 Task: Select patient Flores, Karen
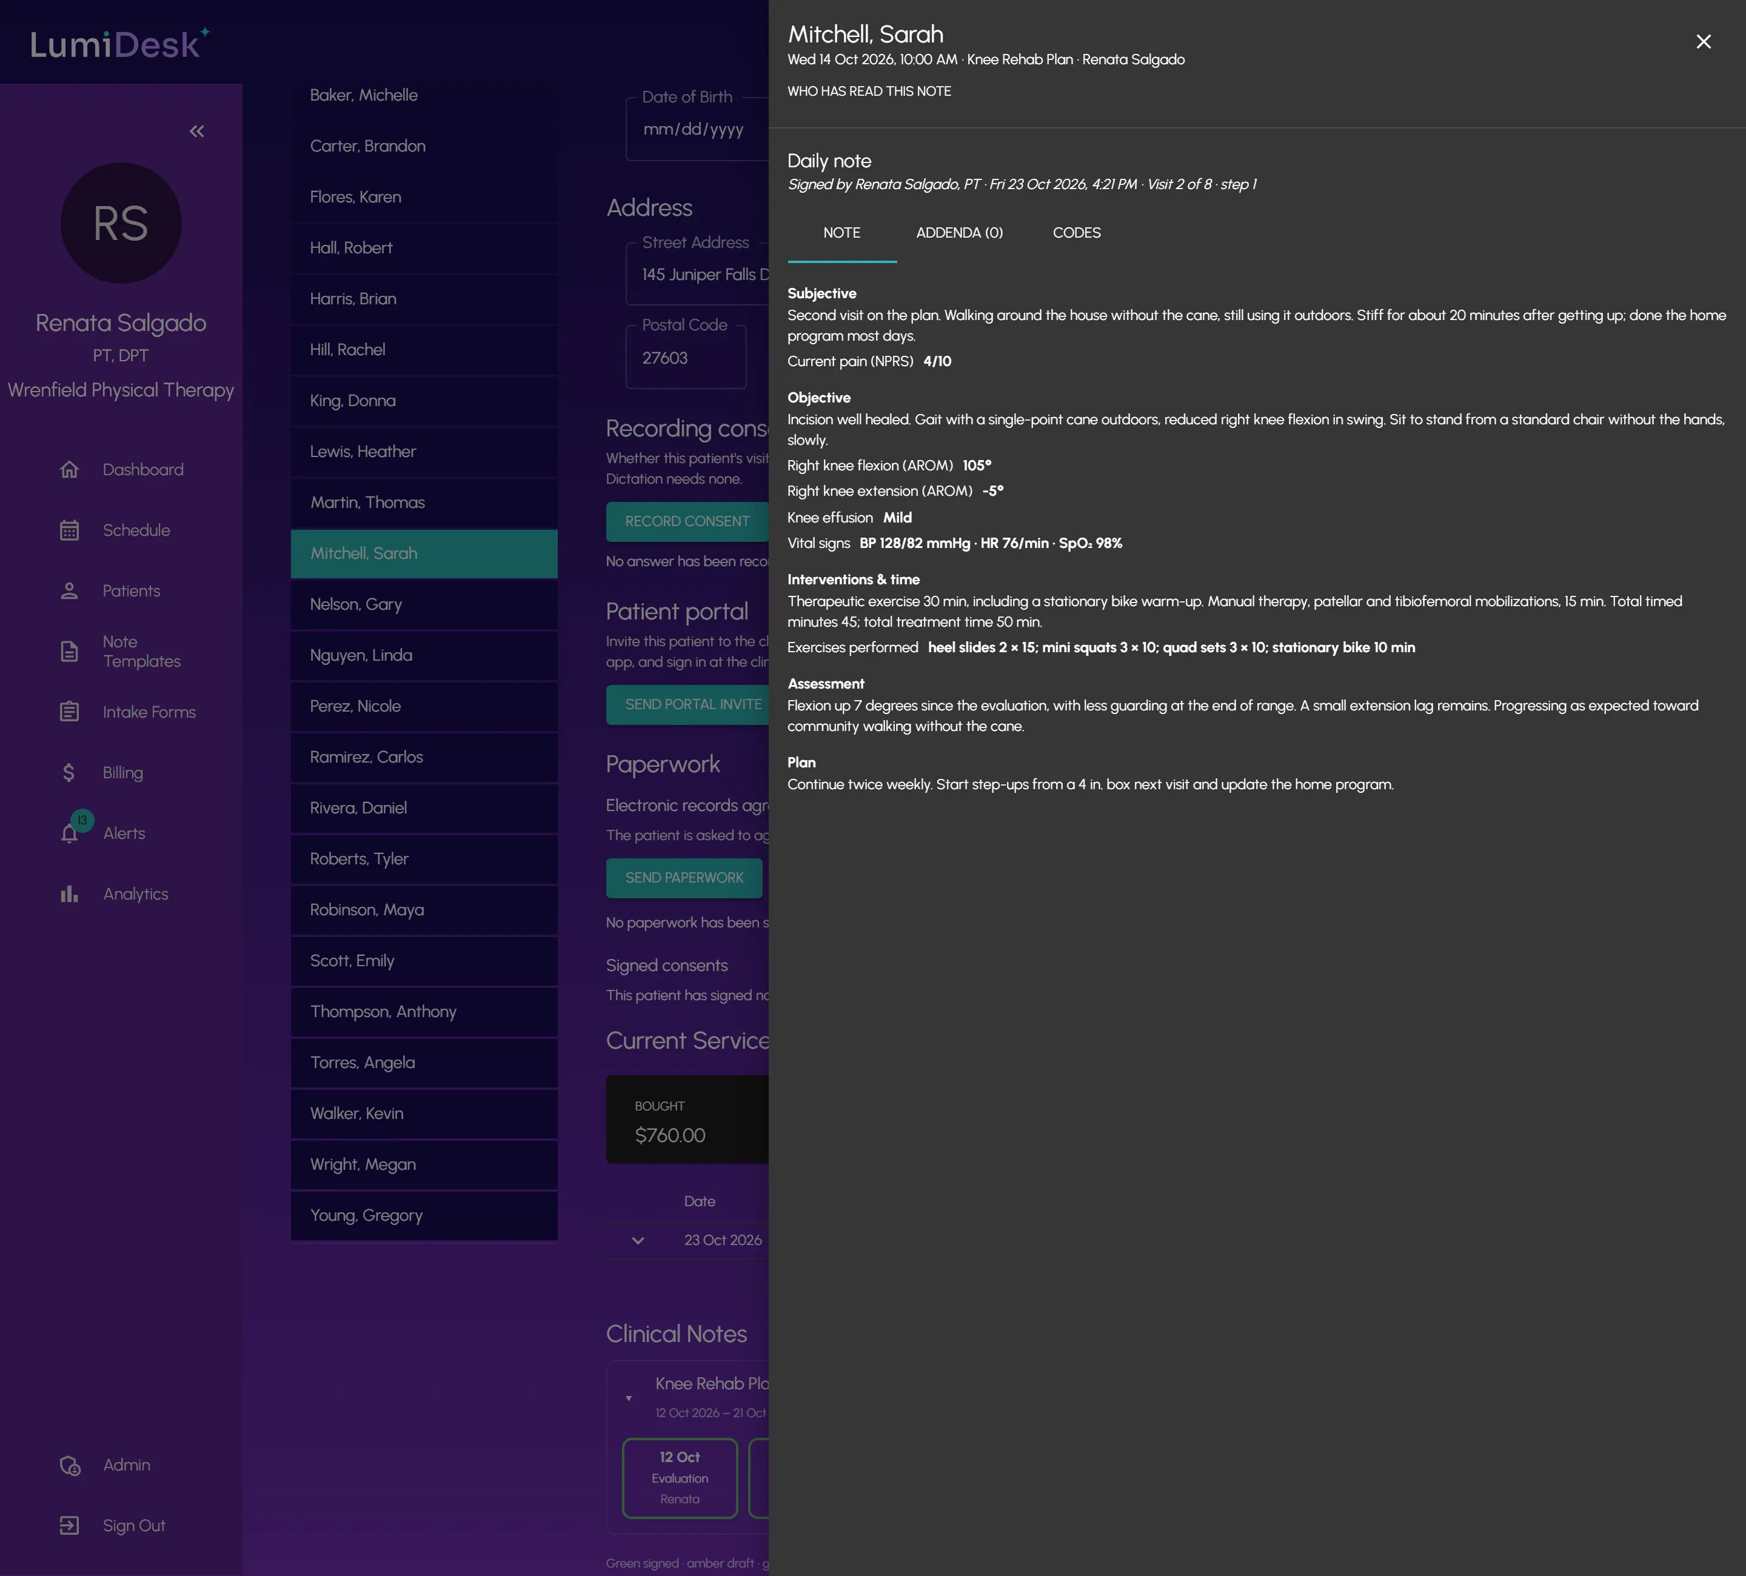424,198
